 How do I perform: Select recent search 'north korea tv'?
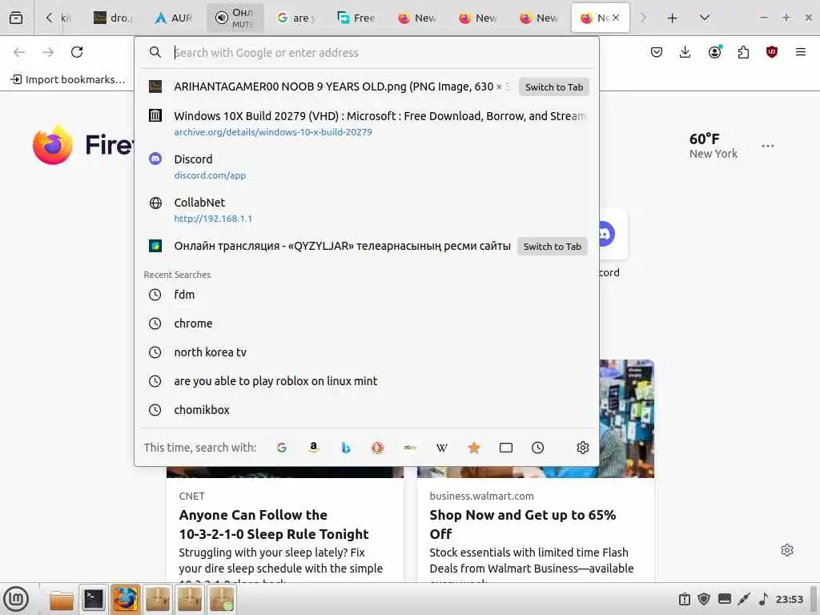click(367, 352)
